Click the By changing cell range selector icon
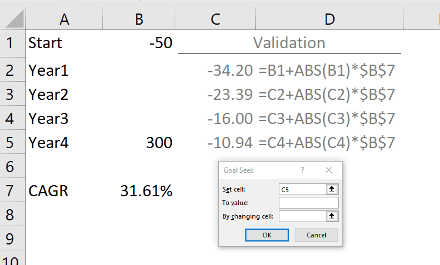Image resolution: width=440 pixels, height=265 pixels. [x=332, y=216]
